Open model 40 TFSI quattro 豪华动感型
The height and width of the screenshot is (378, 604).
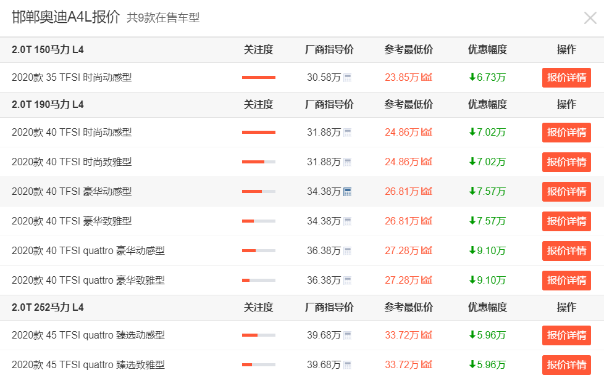[88, 251]
